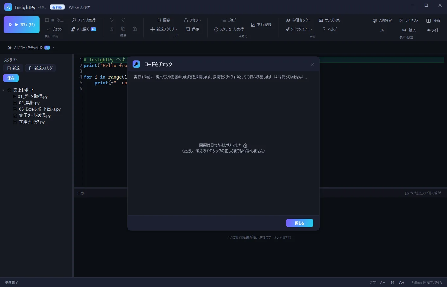
Task: Toggle ライト light theme
Action: 433,30
